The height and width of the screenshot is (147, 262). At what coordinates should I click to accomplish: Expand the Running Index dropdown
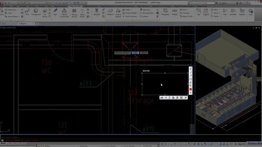pos(147,13)
